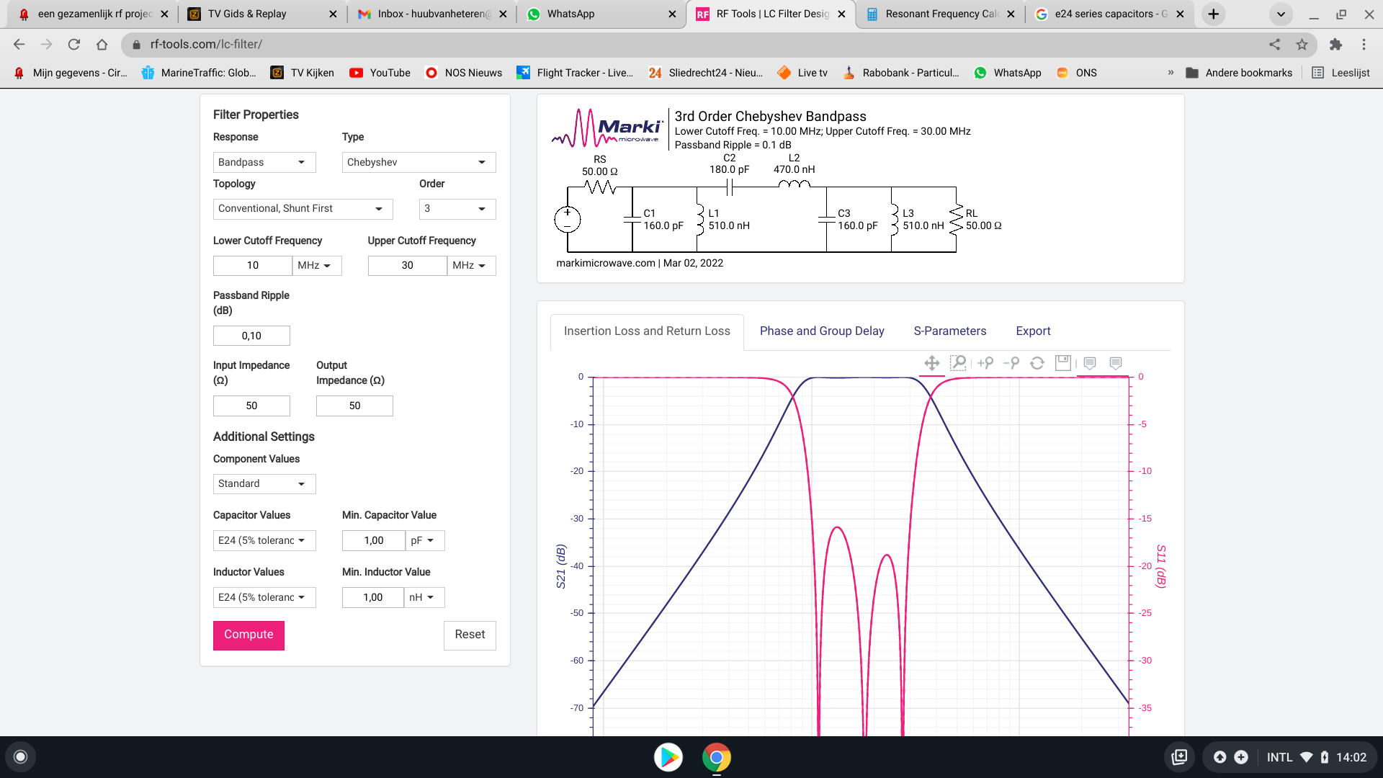Open the YouTube bookmark
The width and height of the screenshot is (1383, 778).
tap(380, 73)
